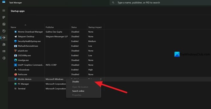Screen dimensions: 211x109
Task: Click the Telegram Desktop icon
Action: coord(15,37)
